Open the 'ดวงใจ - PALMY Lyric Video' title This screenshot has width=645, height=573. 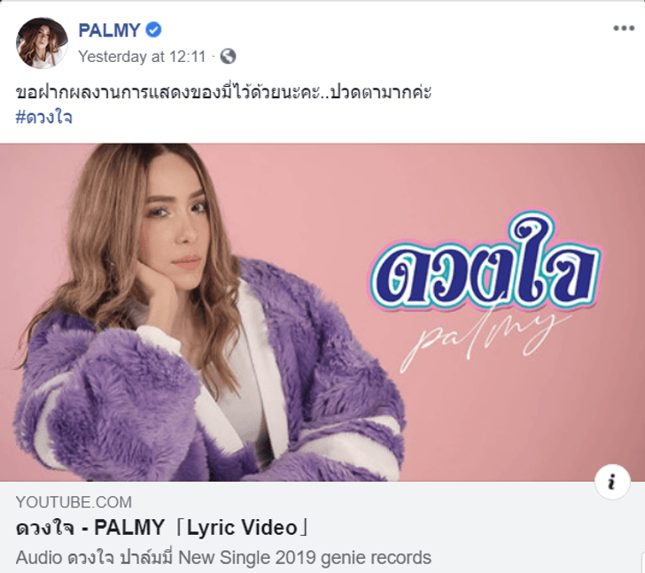pyautogui.click(x=162, y=528)
